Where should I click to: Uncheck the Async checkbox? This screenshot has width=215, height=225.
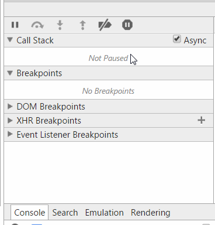click(176, 39)
